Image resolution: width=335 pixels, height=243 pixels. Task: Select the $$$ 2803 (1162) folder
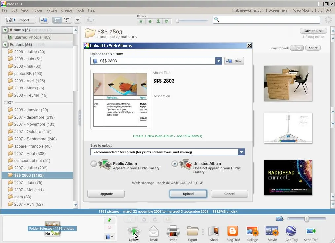(x=37, y=175)
